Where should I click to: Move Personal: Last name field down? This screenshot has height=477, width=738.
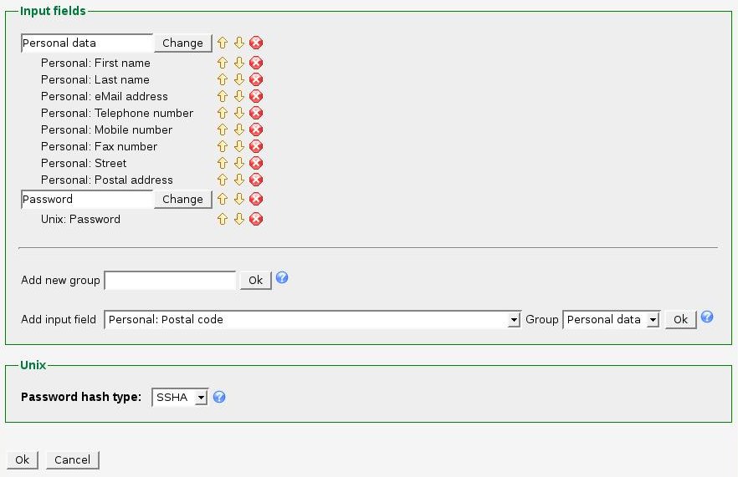click(x=238, y=79)
